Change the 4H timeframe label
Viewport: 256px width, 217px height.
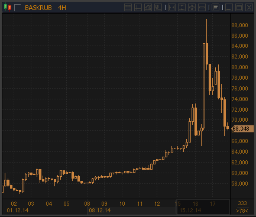(62, 8)
